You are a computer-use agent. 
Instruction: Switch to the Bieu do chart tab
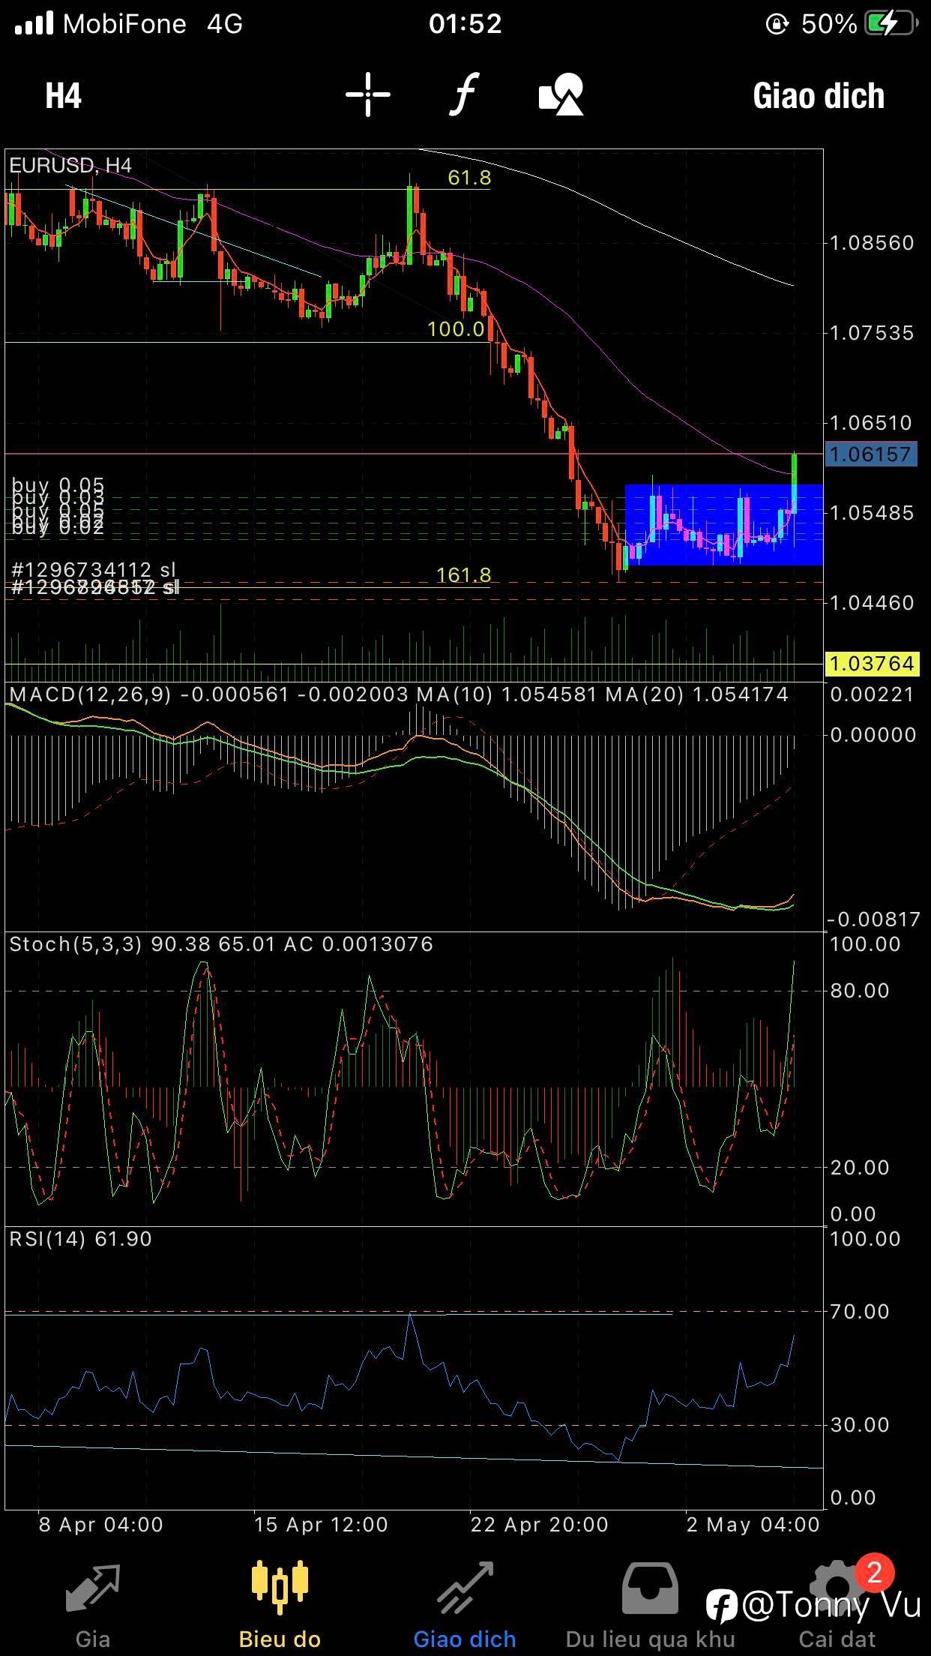pyautogui.click(x=280, y=1606)
